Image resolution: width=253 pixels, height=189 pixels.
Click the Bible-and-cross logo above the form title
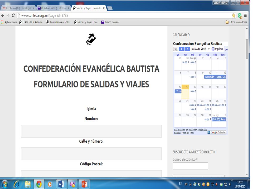(91, 39)
